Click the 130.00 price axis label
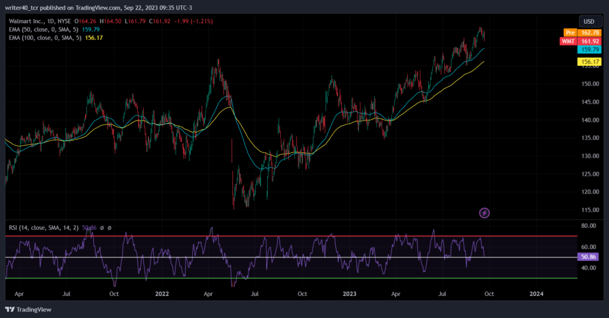The width and height of the screenshot is (609, 318). [590, 155]
